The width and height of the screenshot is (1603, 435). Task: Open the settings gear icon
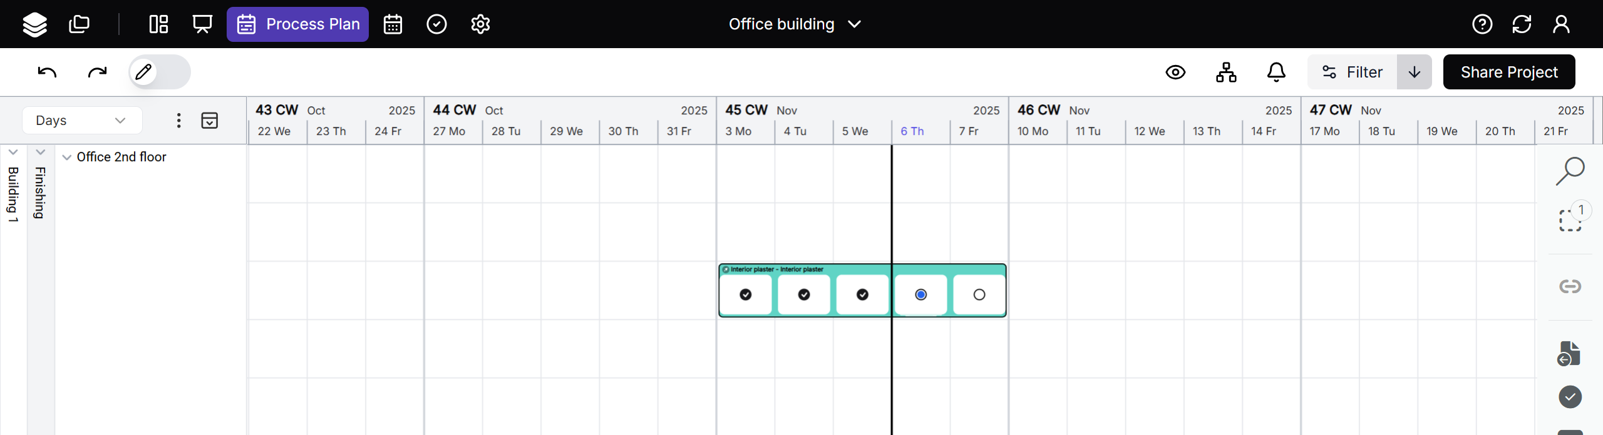point(480,24)
